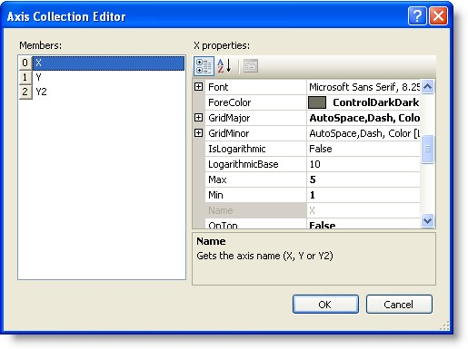
Task: Click the IsLogarithmic False value
Action: tap(363, 149)
